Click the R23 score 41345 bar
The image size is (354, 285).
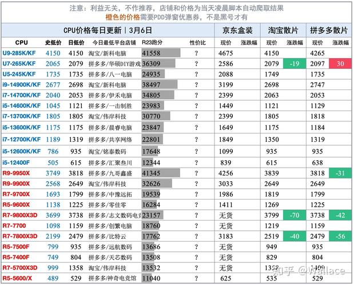click(161, 173)
